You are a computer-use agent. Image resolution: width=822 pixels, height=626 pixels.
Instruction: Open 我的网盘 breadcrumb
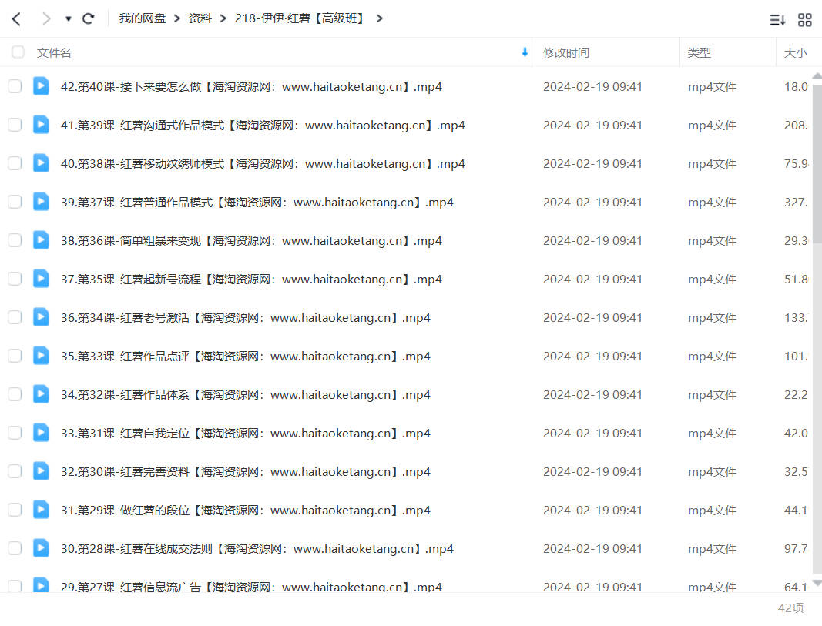142,18
